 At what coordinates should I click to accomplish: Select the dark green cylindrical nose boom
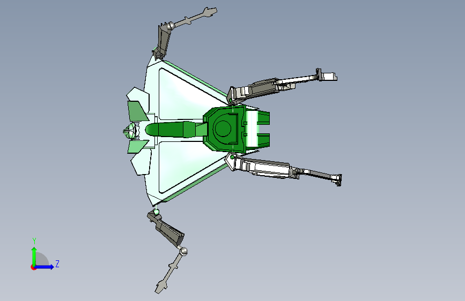[x=176, y=130]
